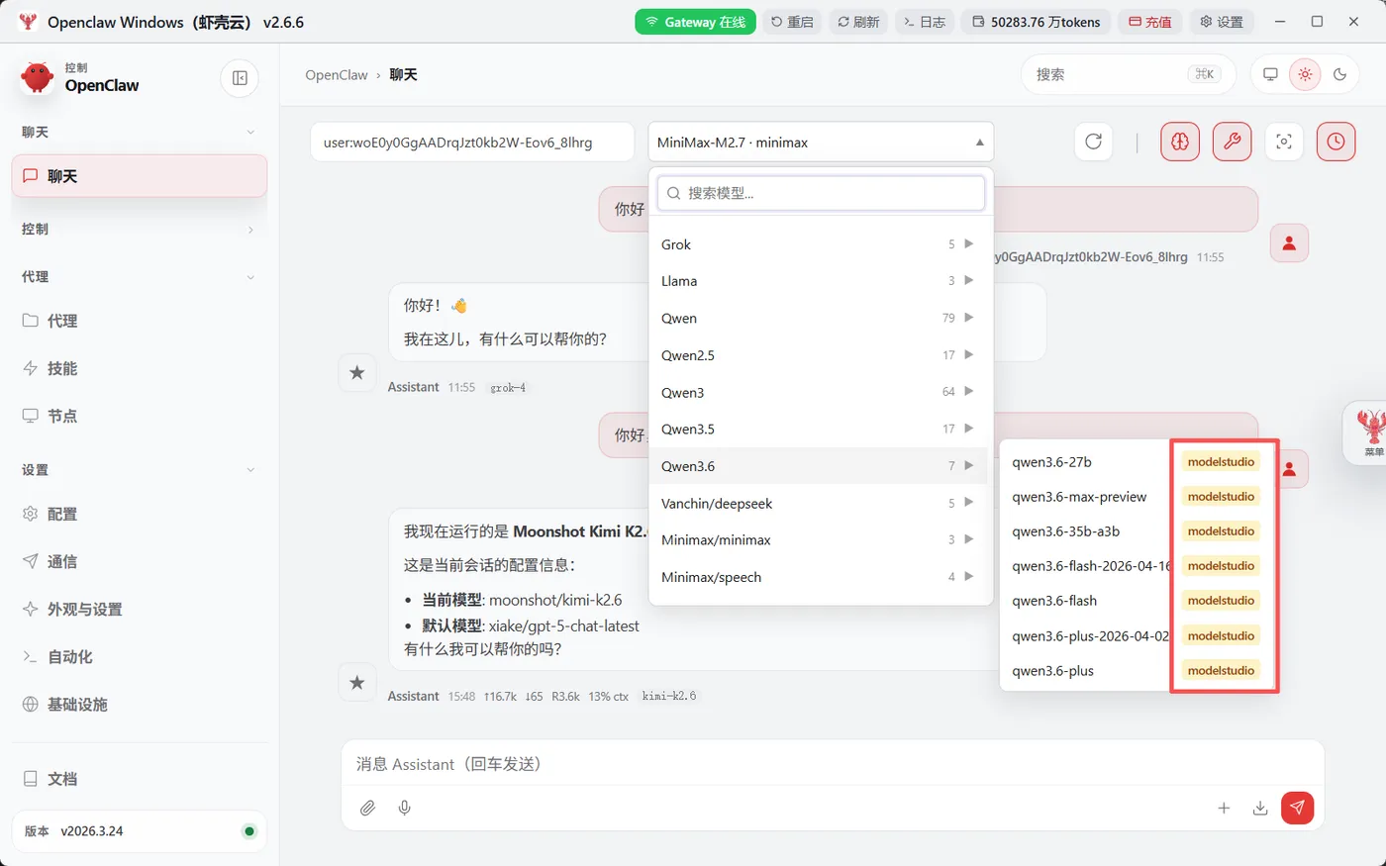Image resolution: width=1386 pixels, height=866 pixels.
Task: Open the 配置 config sidebar item
Action: tap(140, 514)
